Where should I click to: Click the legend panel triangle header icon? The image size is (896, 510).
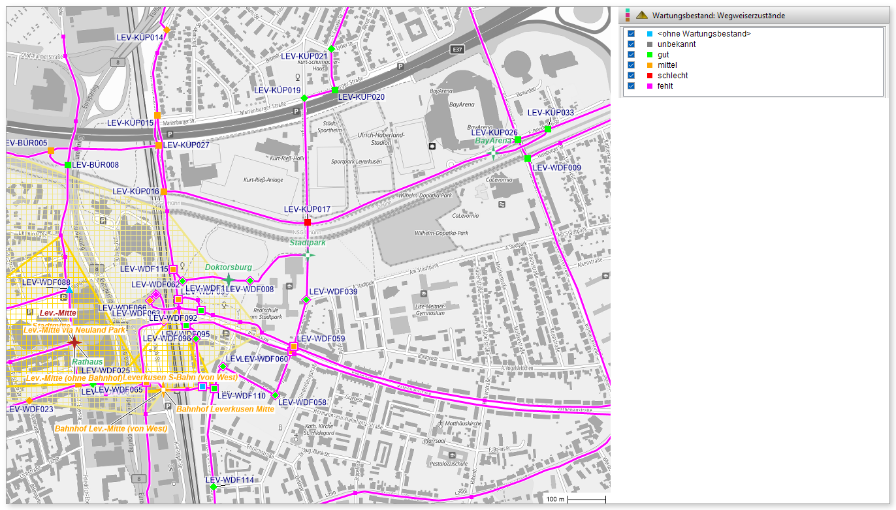[642, 15]
